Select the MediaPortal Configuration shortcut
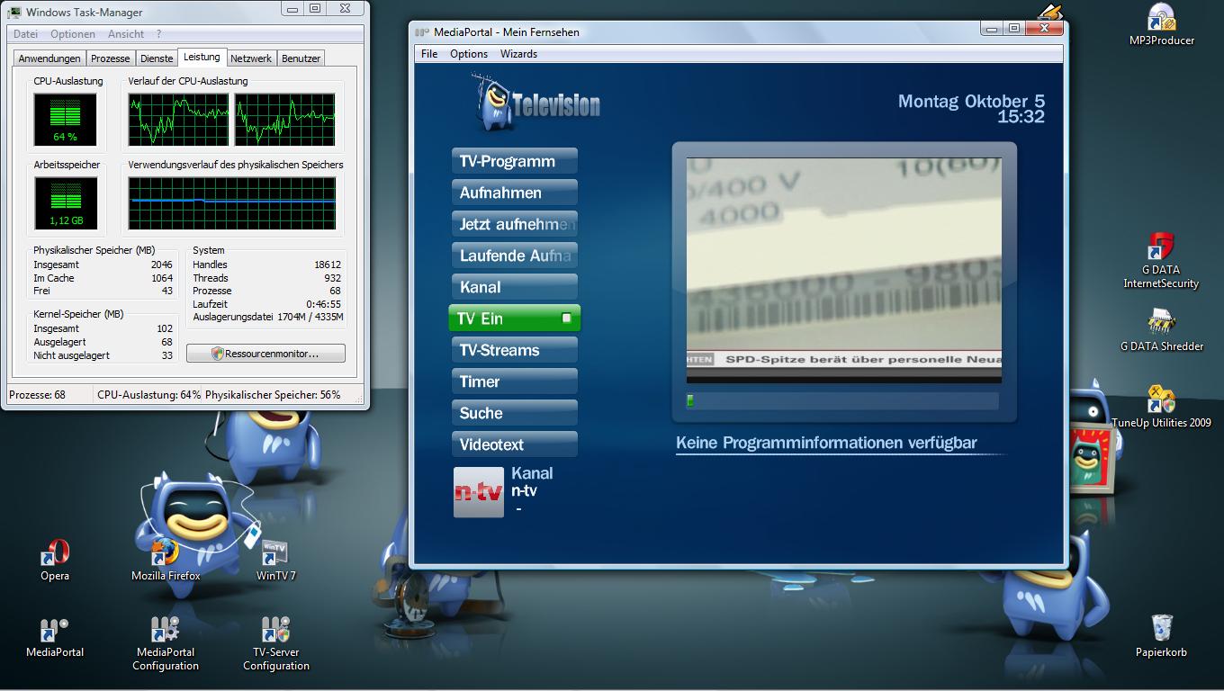 166,643
